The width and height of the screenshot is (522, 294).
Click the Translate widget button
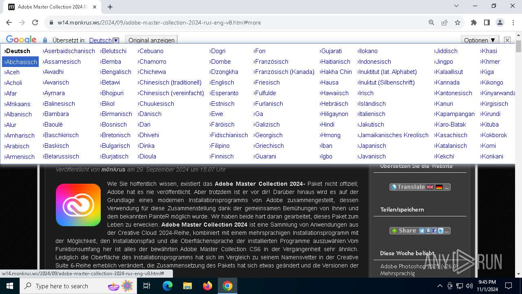pos(420,187)
